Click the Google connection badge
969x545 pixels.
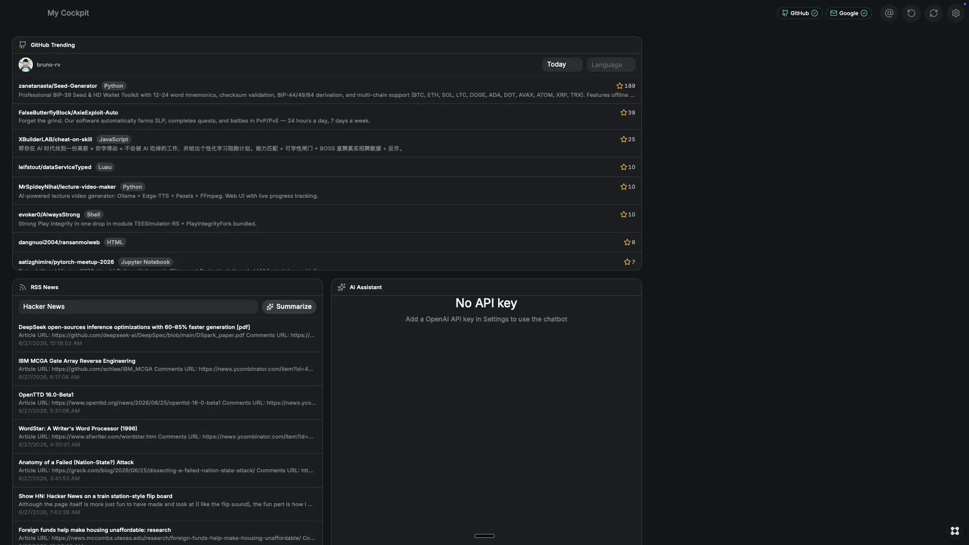[848, 14]
